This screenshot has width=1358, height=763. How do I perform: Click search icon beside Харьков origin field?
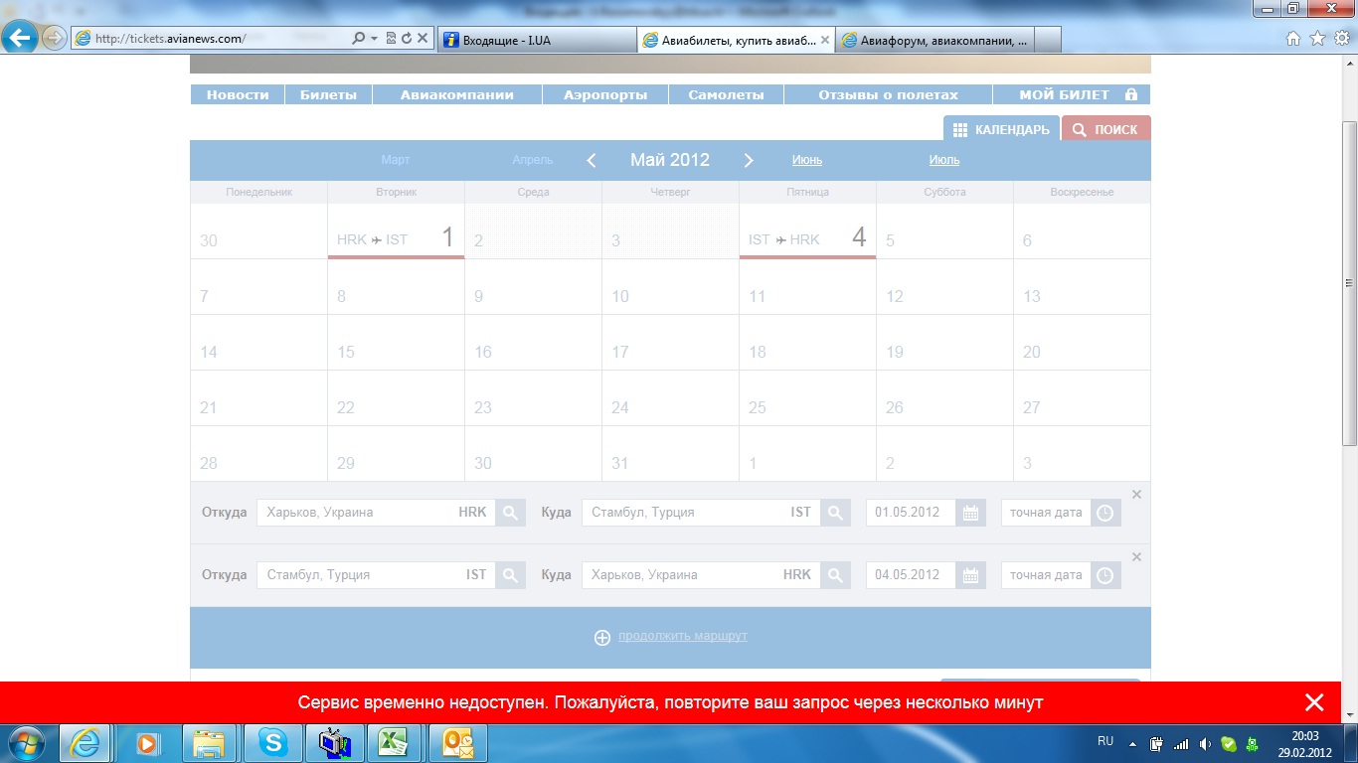510,513
